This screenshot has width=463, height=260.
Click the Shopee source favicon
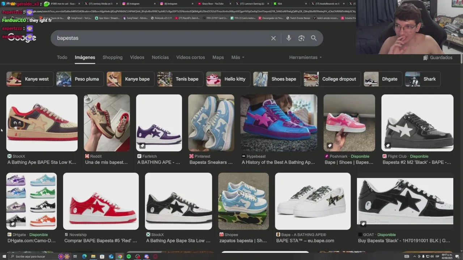221,235
